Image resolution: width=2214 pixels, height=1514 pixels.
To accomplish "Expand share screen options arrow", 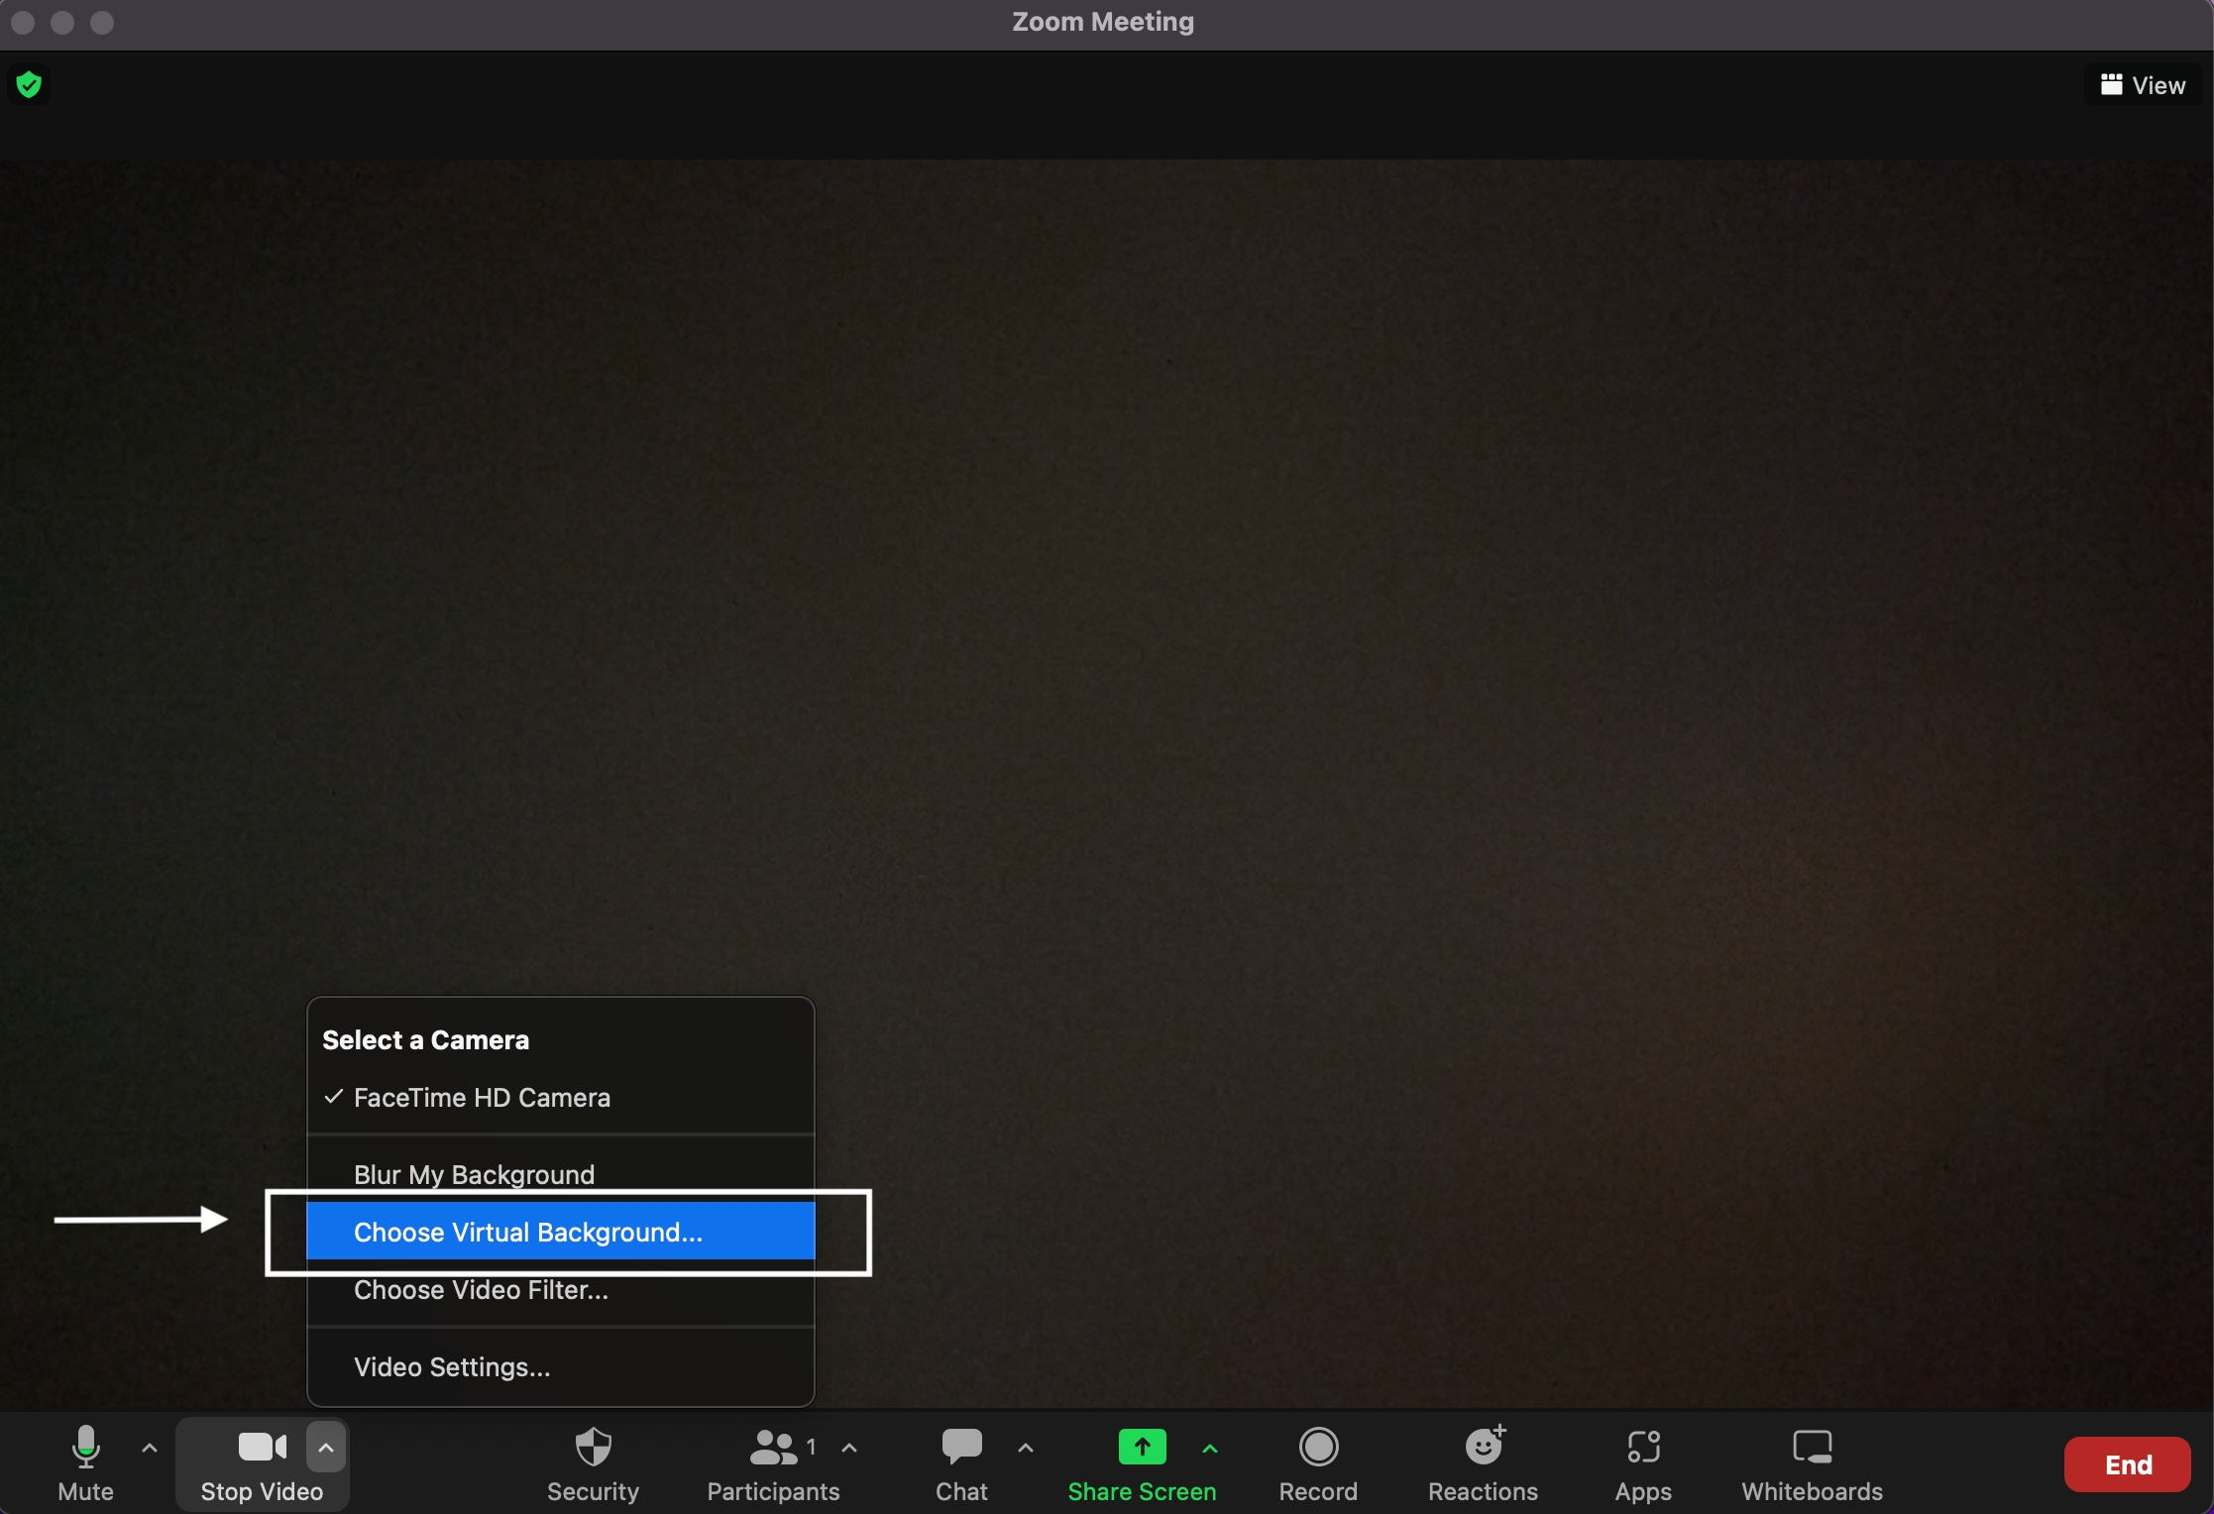I will click(1210, 1448).
